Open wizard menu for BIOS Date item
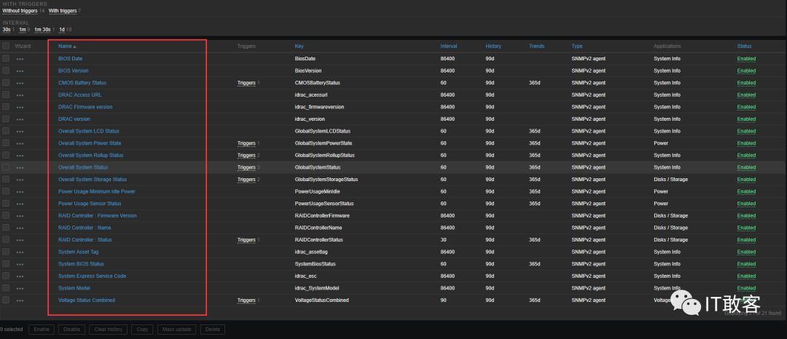Image resolution: width=787 pixels, height=339 pixels. click(20, 59)
